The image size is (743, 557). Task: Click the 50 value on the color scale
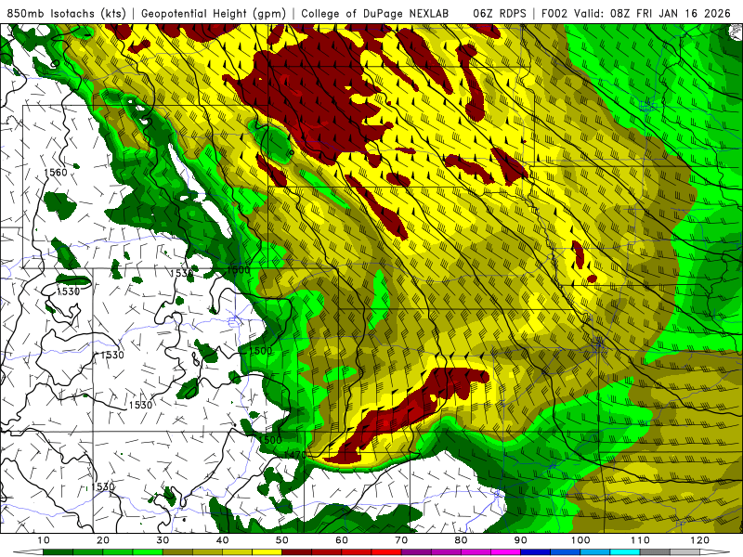pyautogui.click(x=282, y=540)
